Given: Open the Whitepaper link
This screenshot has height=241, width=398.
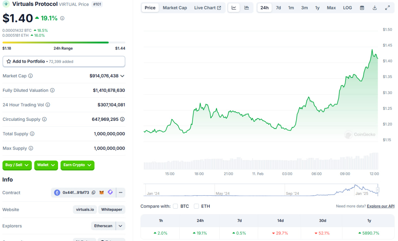Looking at the screenshot, I should pos(112,210).
